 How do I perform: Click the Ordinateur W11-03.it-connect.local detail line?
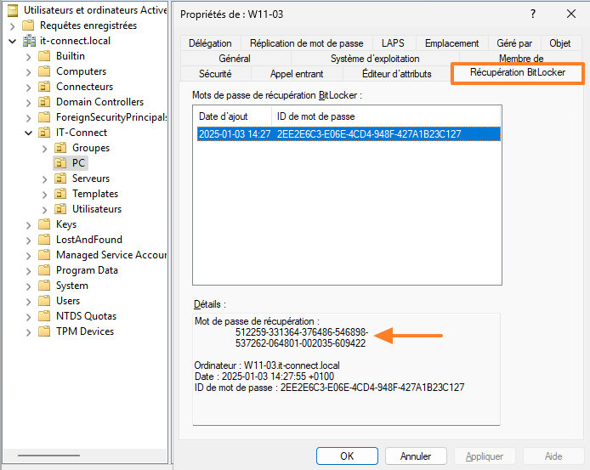pos(267,365)
